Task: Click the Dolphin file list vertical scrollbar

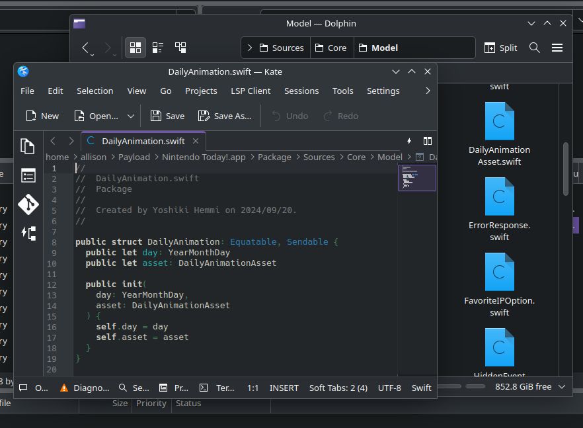Action: click(x=566, y=169)
